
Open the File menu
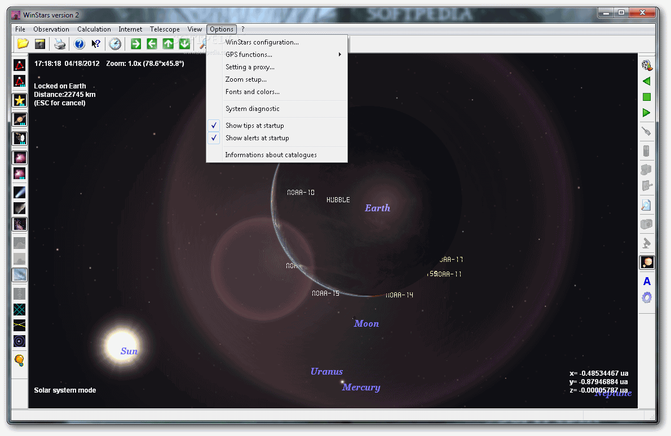tap(20, 29)
